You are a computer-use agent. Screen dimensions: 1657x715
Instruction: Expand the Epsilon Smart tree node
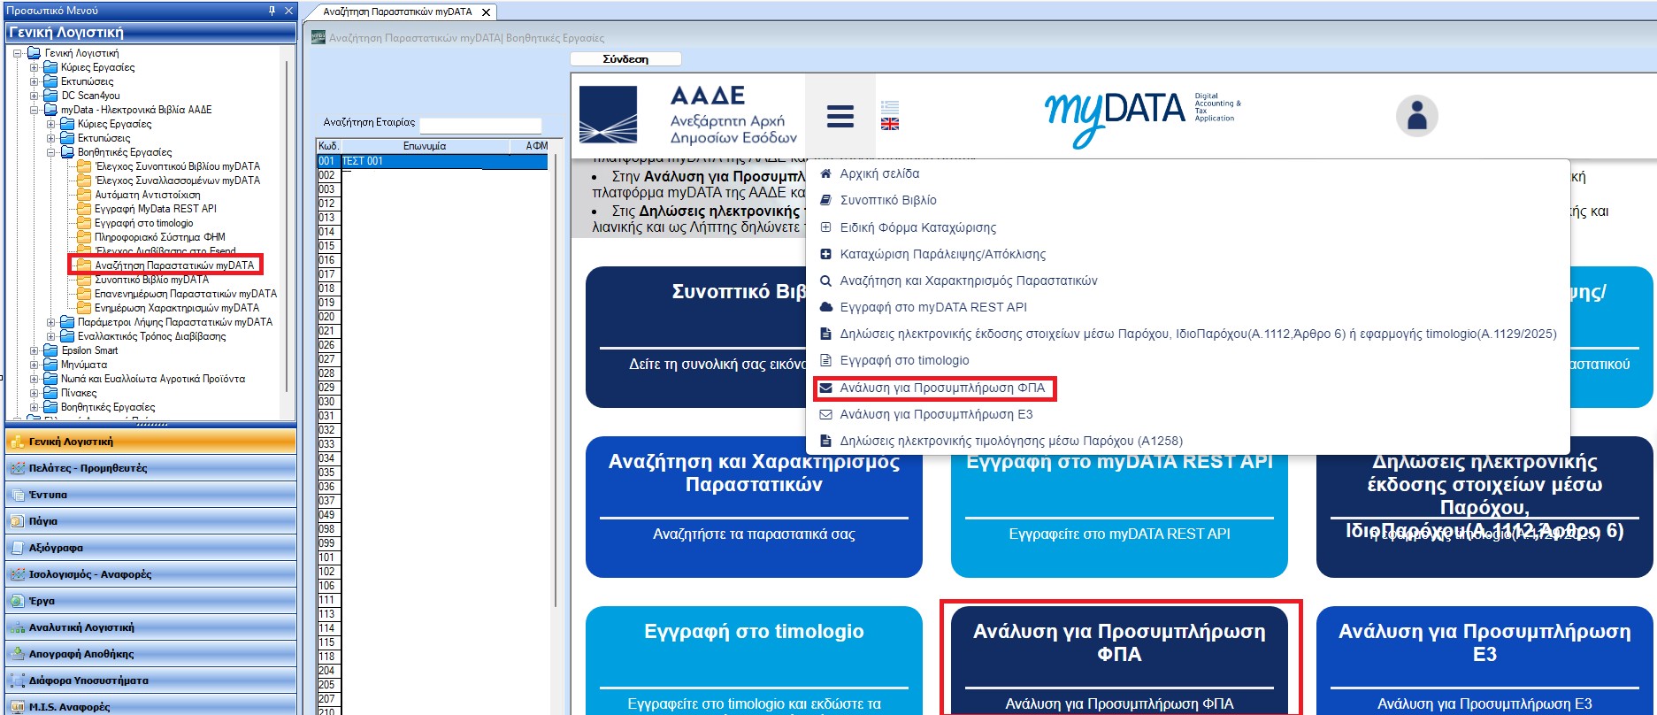click(x=35, y=350)
